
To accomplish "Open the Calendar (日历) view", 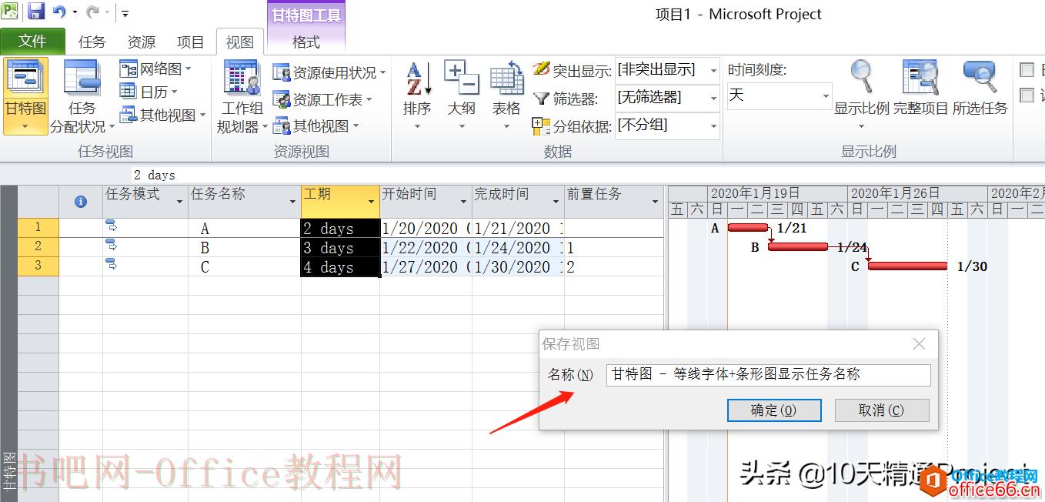I will 149,92.
